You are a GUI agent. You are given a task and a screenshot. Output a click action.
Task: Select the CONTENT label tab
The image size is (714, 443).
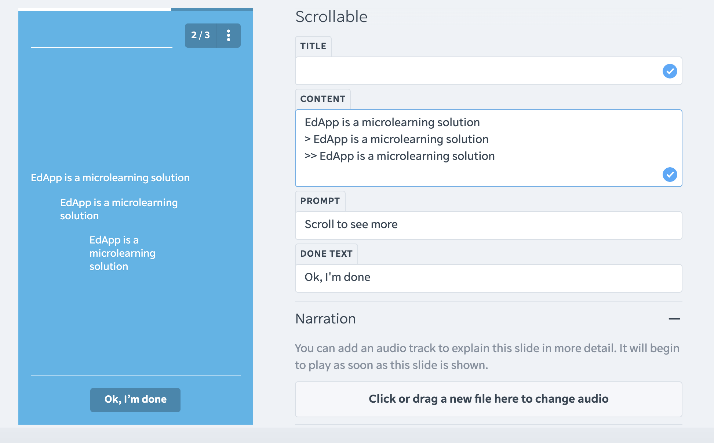coord(323,99)
